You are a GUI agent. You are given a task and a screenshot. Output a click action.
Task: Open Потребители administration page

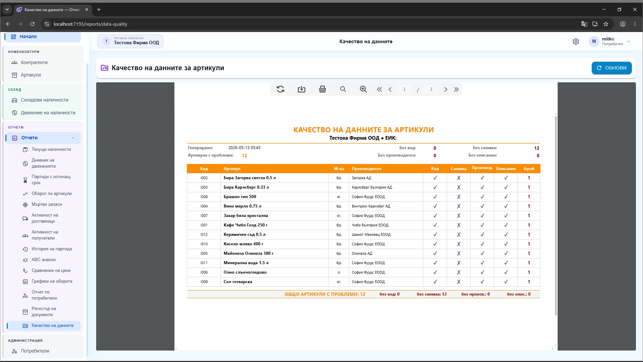coord(43,351)
